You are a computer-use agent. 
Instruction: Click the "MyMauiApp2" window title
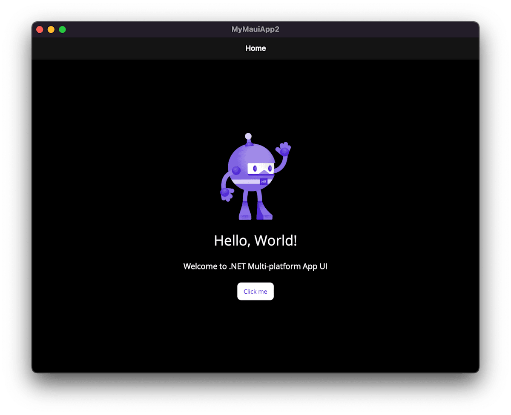(x=255, y=29)
